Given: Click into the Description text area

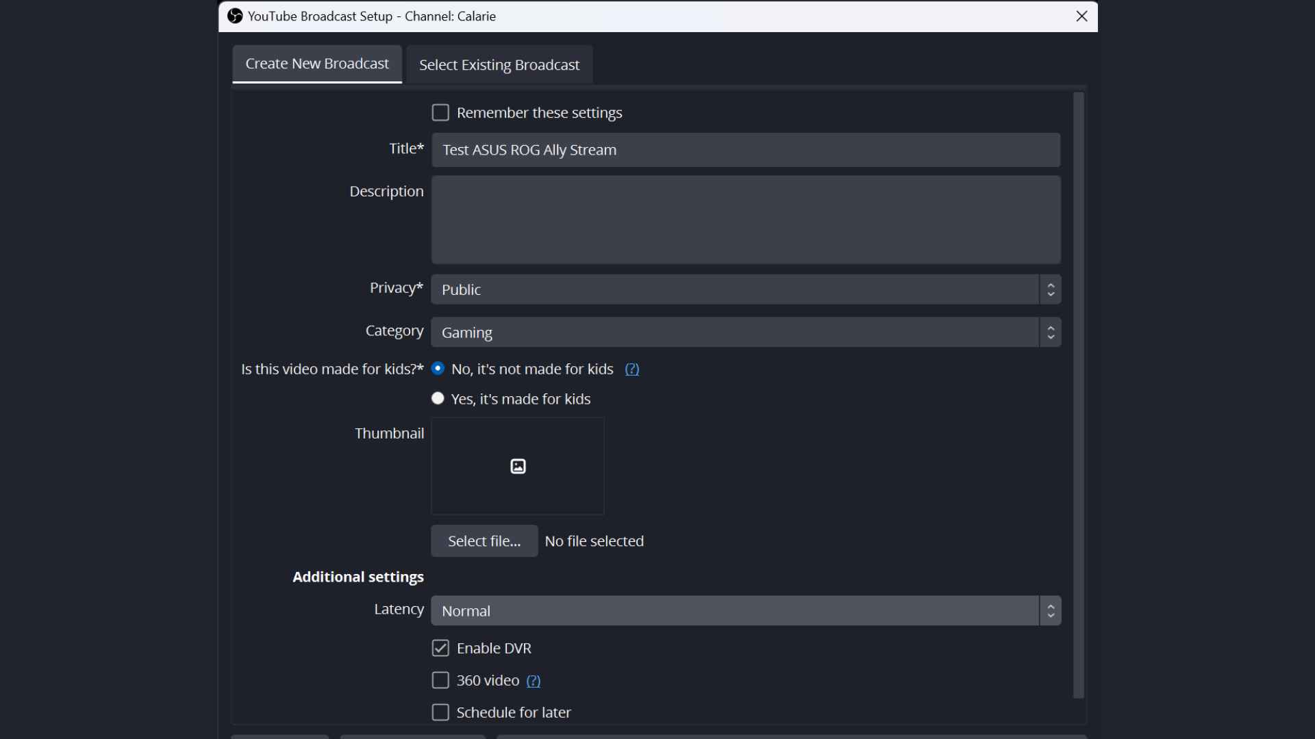Looking at the screenshot, I should coord(745,220).
